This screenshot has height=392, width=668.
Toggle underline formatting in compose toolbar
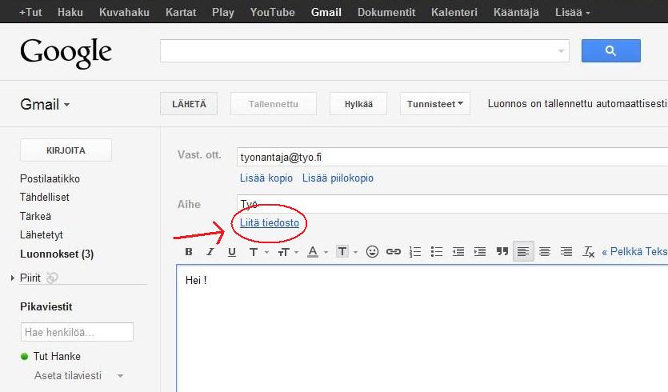point(231,252)
